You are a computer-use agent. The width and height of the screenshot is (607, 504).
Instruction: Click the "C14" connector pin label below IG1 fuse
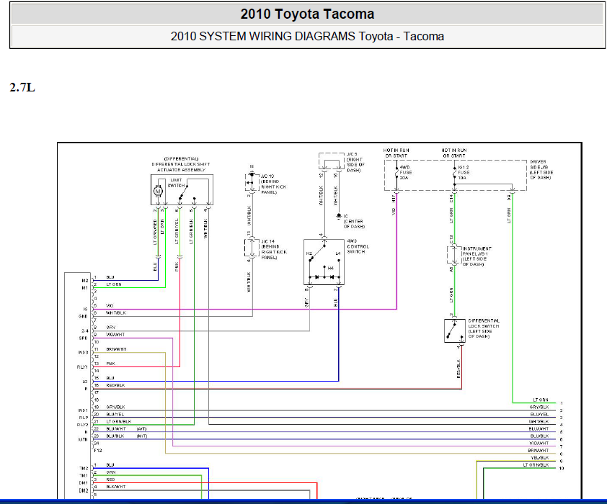[x=451, y=199]
